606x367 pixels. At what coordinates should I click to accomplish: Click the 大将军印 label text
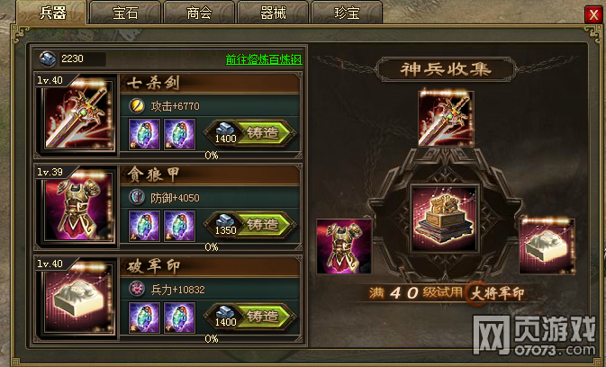(497, 293)
